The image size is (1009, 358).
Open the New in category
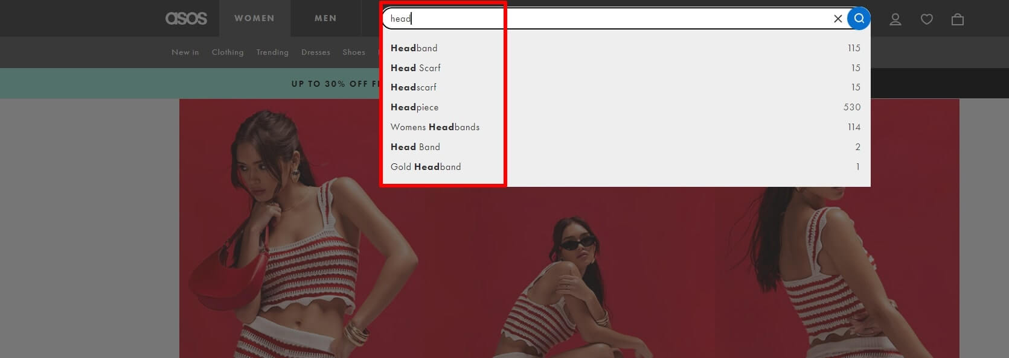coord(185,52)
